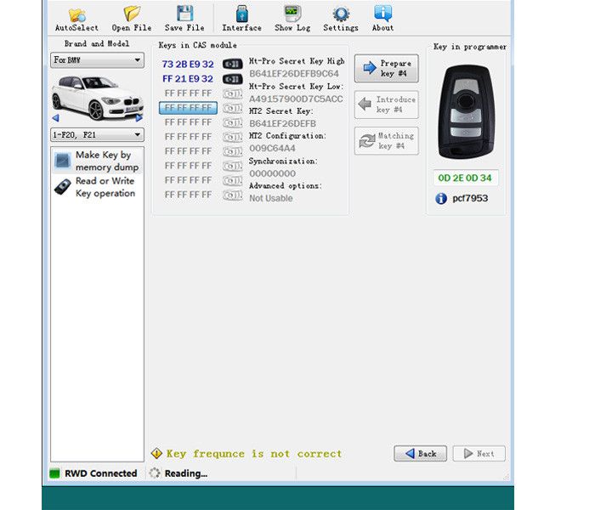
Task: Show previous car model with left arrow
Action: (x=56, y=118)
